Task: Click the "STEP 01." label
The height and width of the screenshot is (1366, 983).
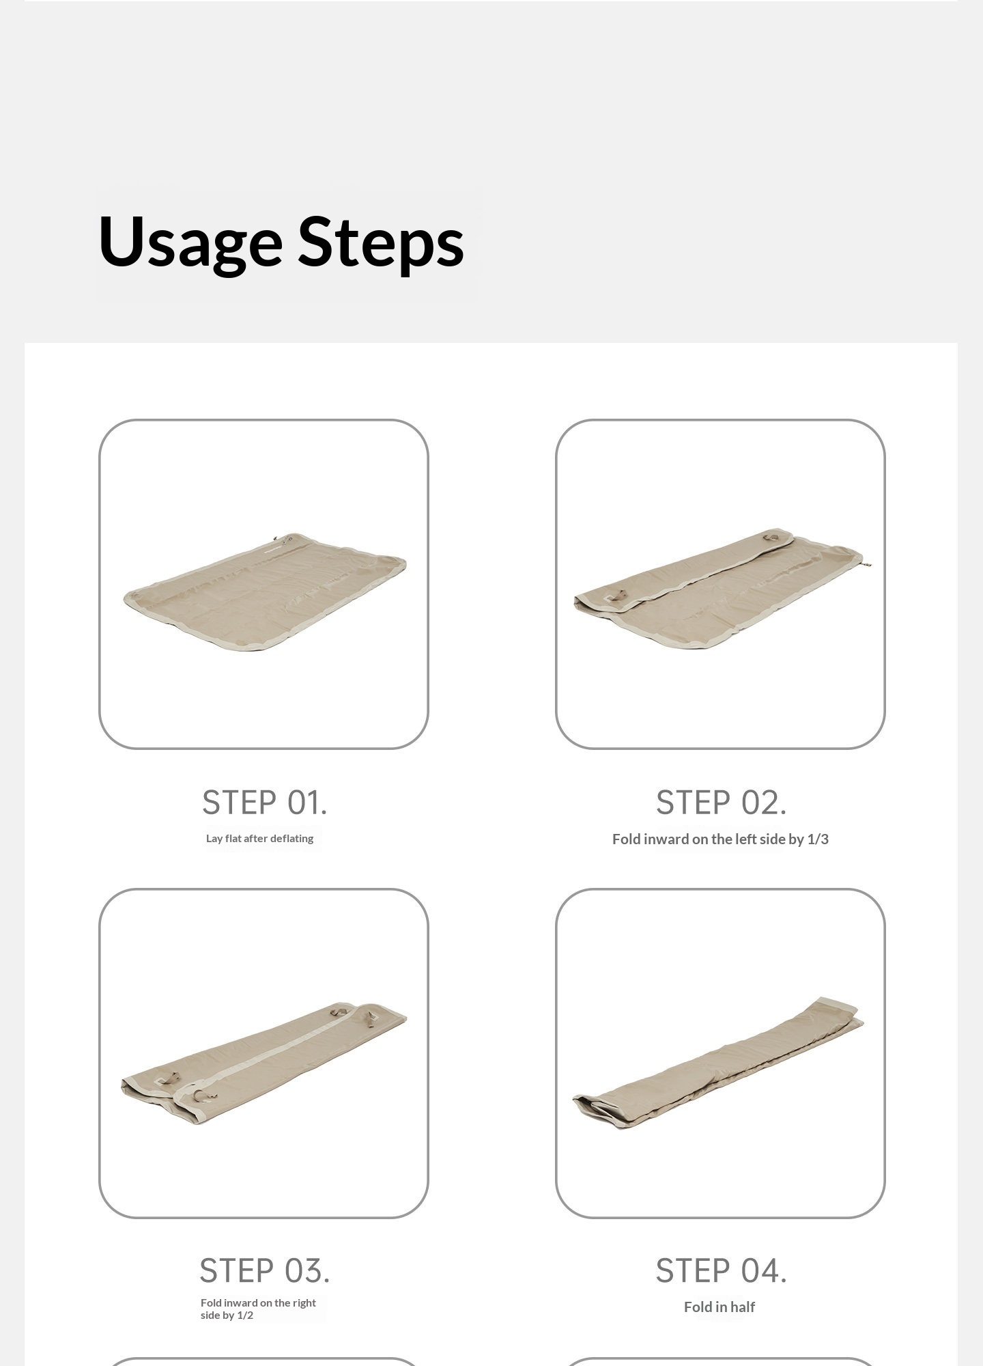Action: click(265, 803)
